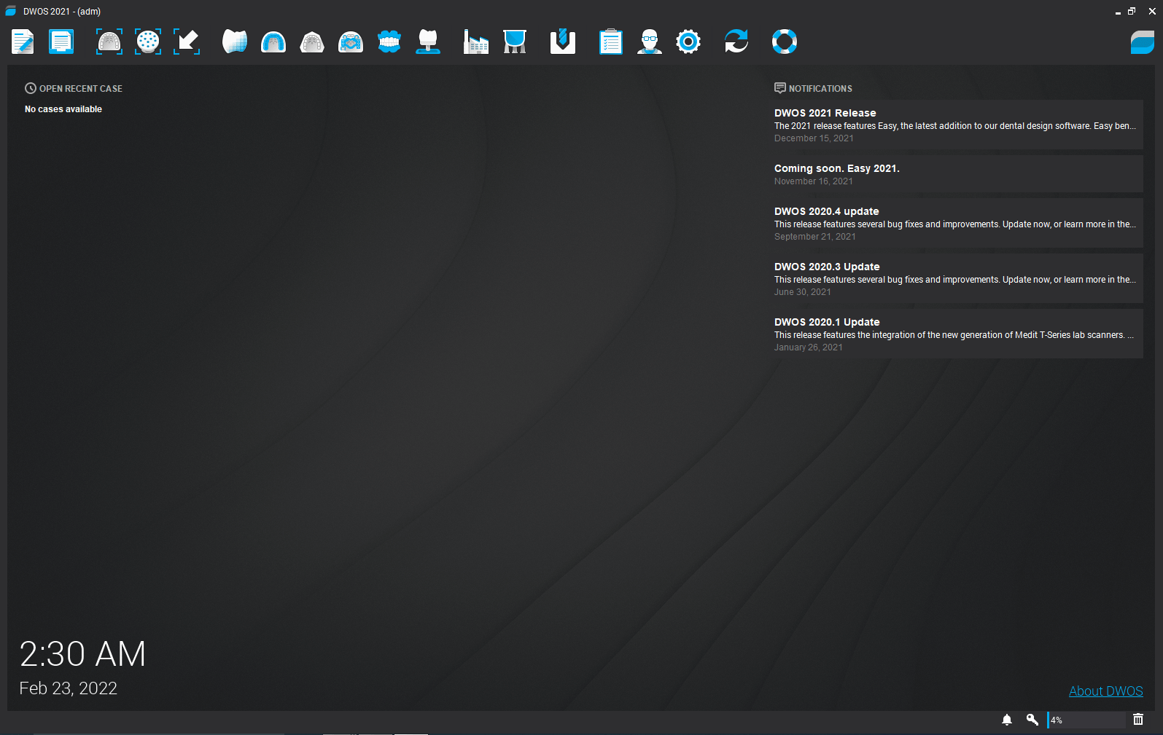
Task: Click the import arrow icon
Action: 187,42
